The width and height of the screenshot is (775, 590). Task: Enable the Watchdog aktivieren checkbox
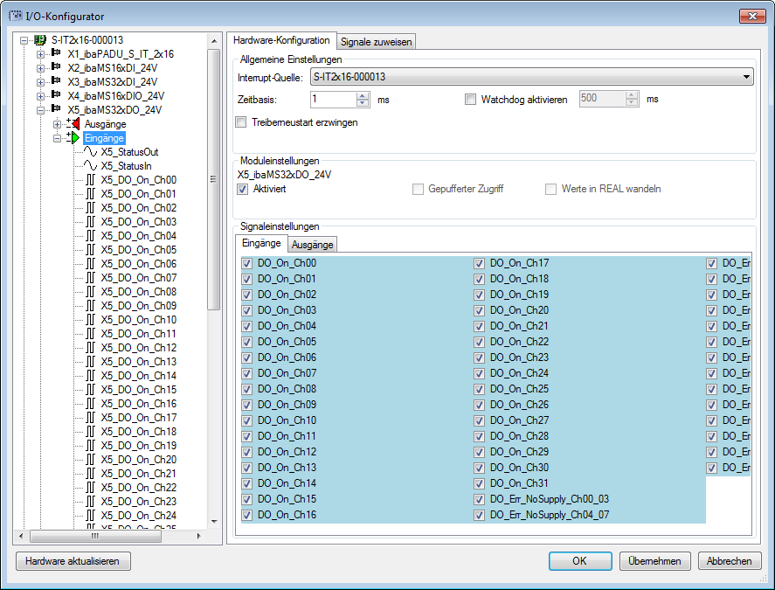(x=471, y=100)
